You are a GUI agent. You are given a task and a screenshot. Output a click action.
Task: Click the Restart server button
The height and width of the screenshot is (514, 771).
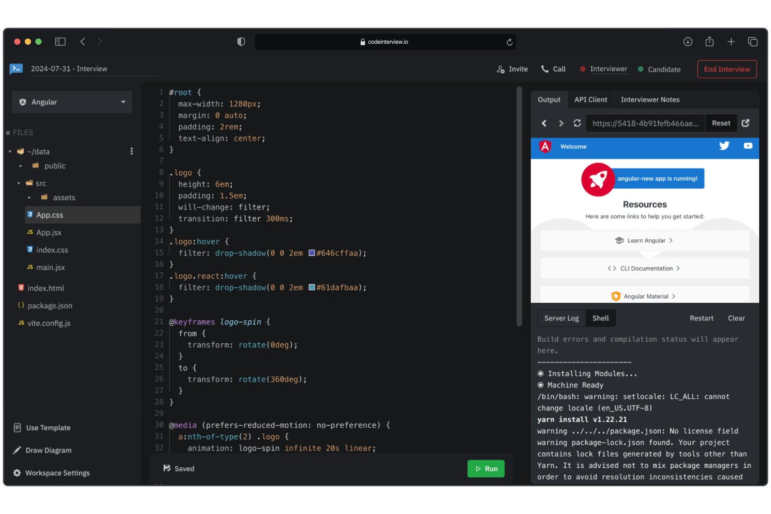click(701, 318)
